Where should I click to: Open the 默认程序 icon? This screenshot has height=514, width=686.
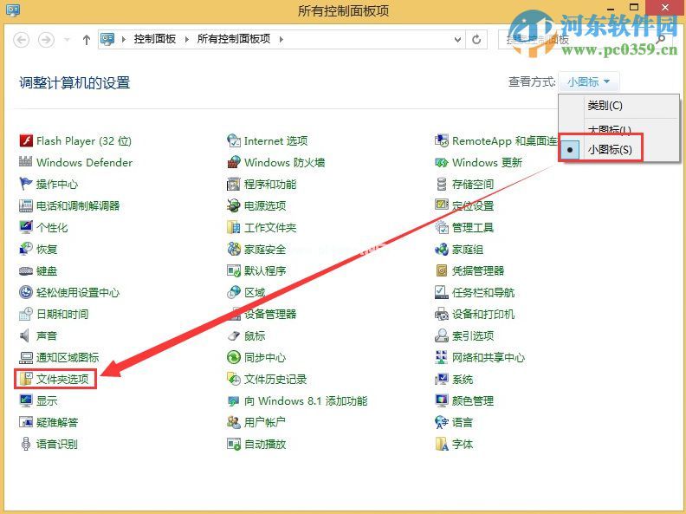click(x=234, y=271)
